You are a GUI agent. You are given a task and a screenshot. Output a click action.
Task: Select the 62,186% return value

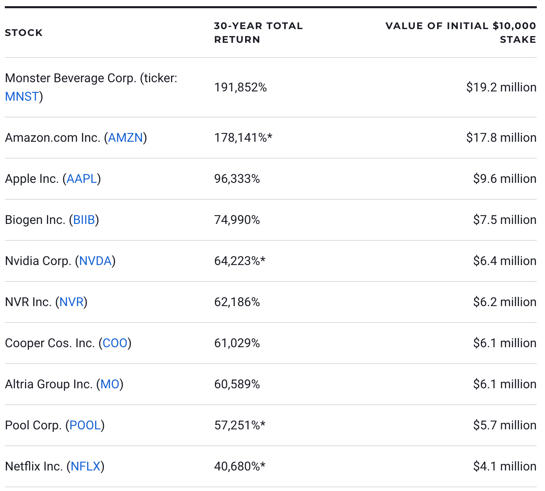237,302
